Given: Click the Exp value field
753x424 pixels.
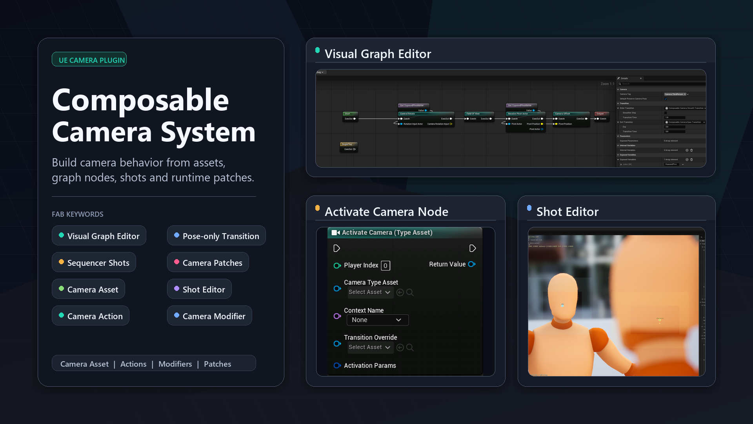Looking at the screenshot, I should (x=675, y=127).
